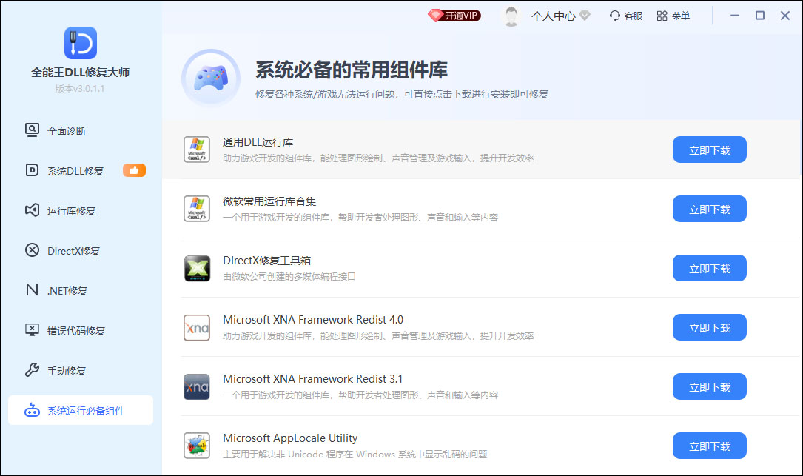Minimize the application window
803x476 pixels.
click(735, 16)
